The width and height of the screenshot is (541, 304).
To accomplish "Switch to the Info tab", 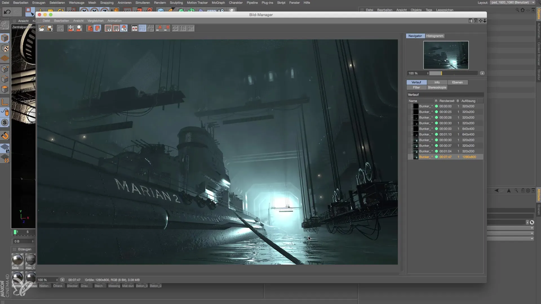I will tap(437, 82).
